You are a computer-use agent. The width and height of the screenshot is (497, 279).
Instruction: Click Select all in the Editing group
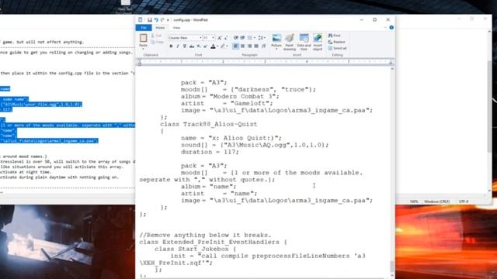pyautogui.click(x=338, y=48)
